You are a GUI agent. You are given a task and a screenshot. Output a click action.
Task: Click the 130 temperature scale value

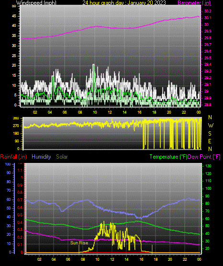tap(208, 166)
